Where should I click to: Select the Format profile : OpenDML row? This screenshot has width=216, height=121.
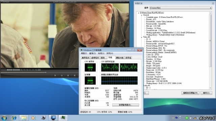point(156,24)
